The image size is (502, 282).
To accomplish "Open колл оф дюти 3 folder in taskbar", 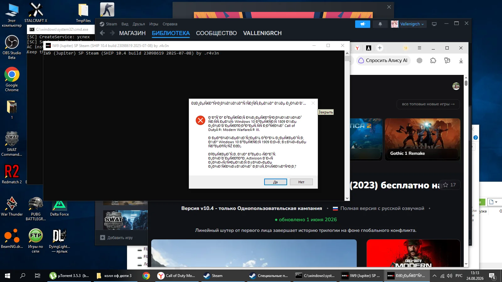I will [x=115, y=276].
